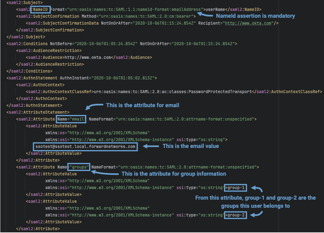Click the highlighted NameID tag box
Screen dimensions: 324x233
click(x=41, y=10)
